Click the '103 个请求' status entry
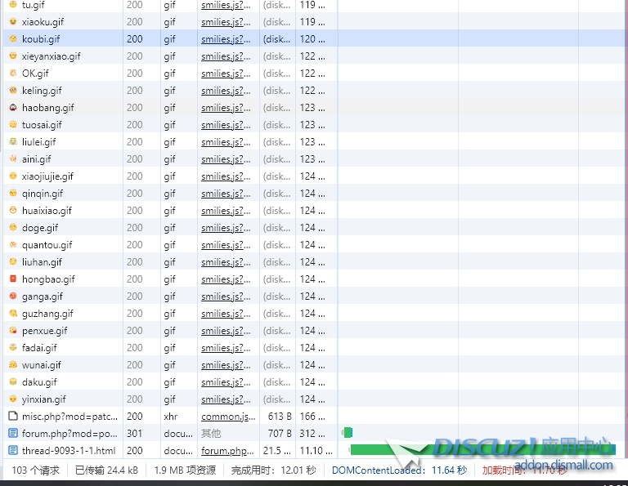The image size is (628, 486). tap(35, 470)
